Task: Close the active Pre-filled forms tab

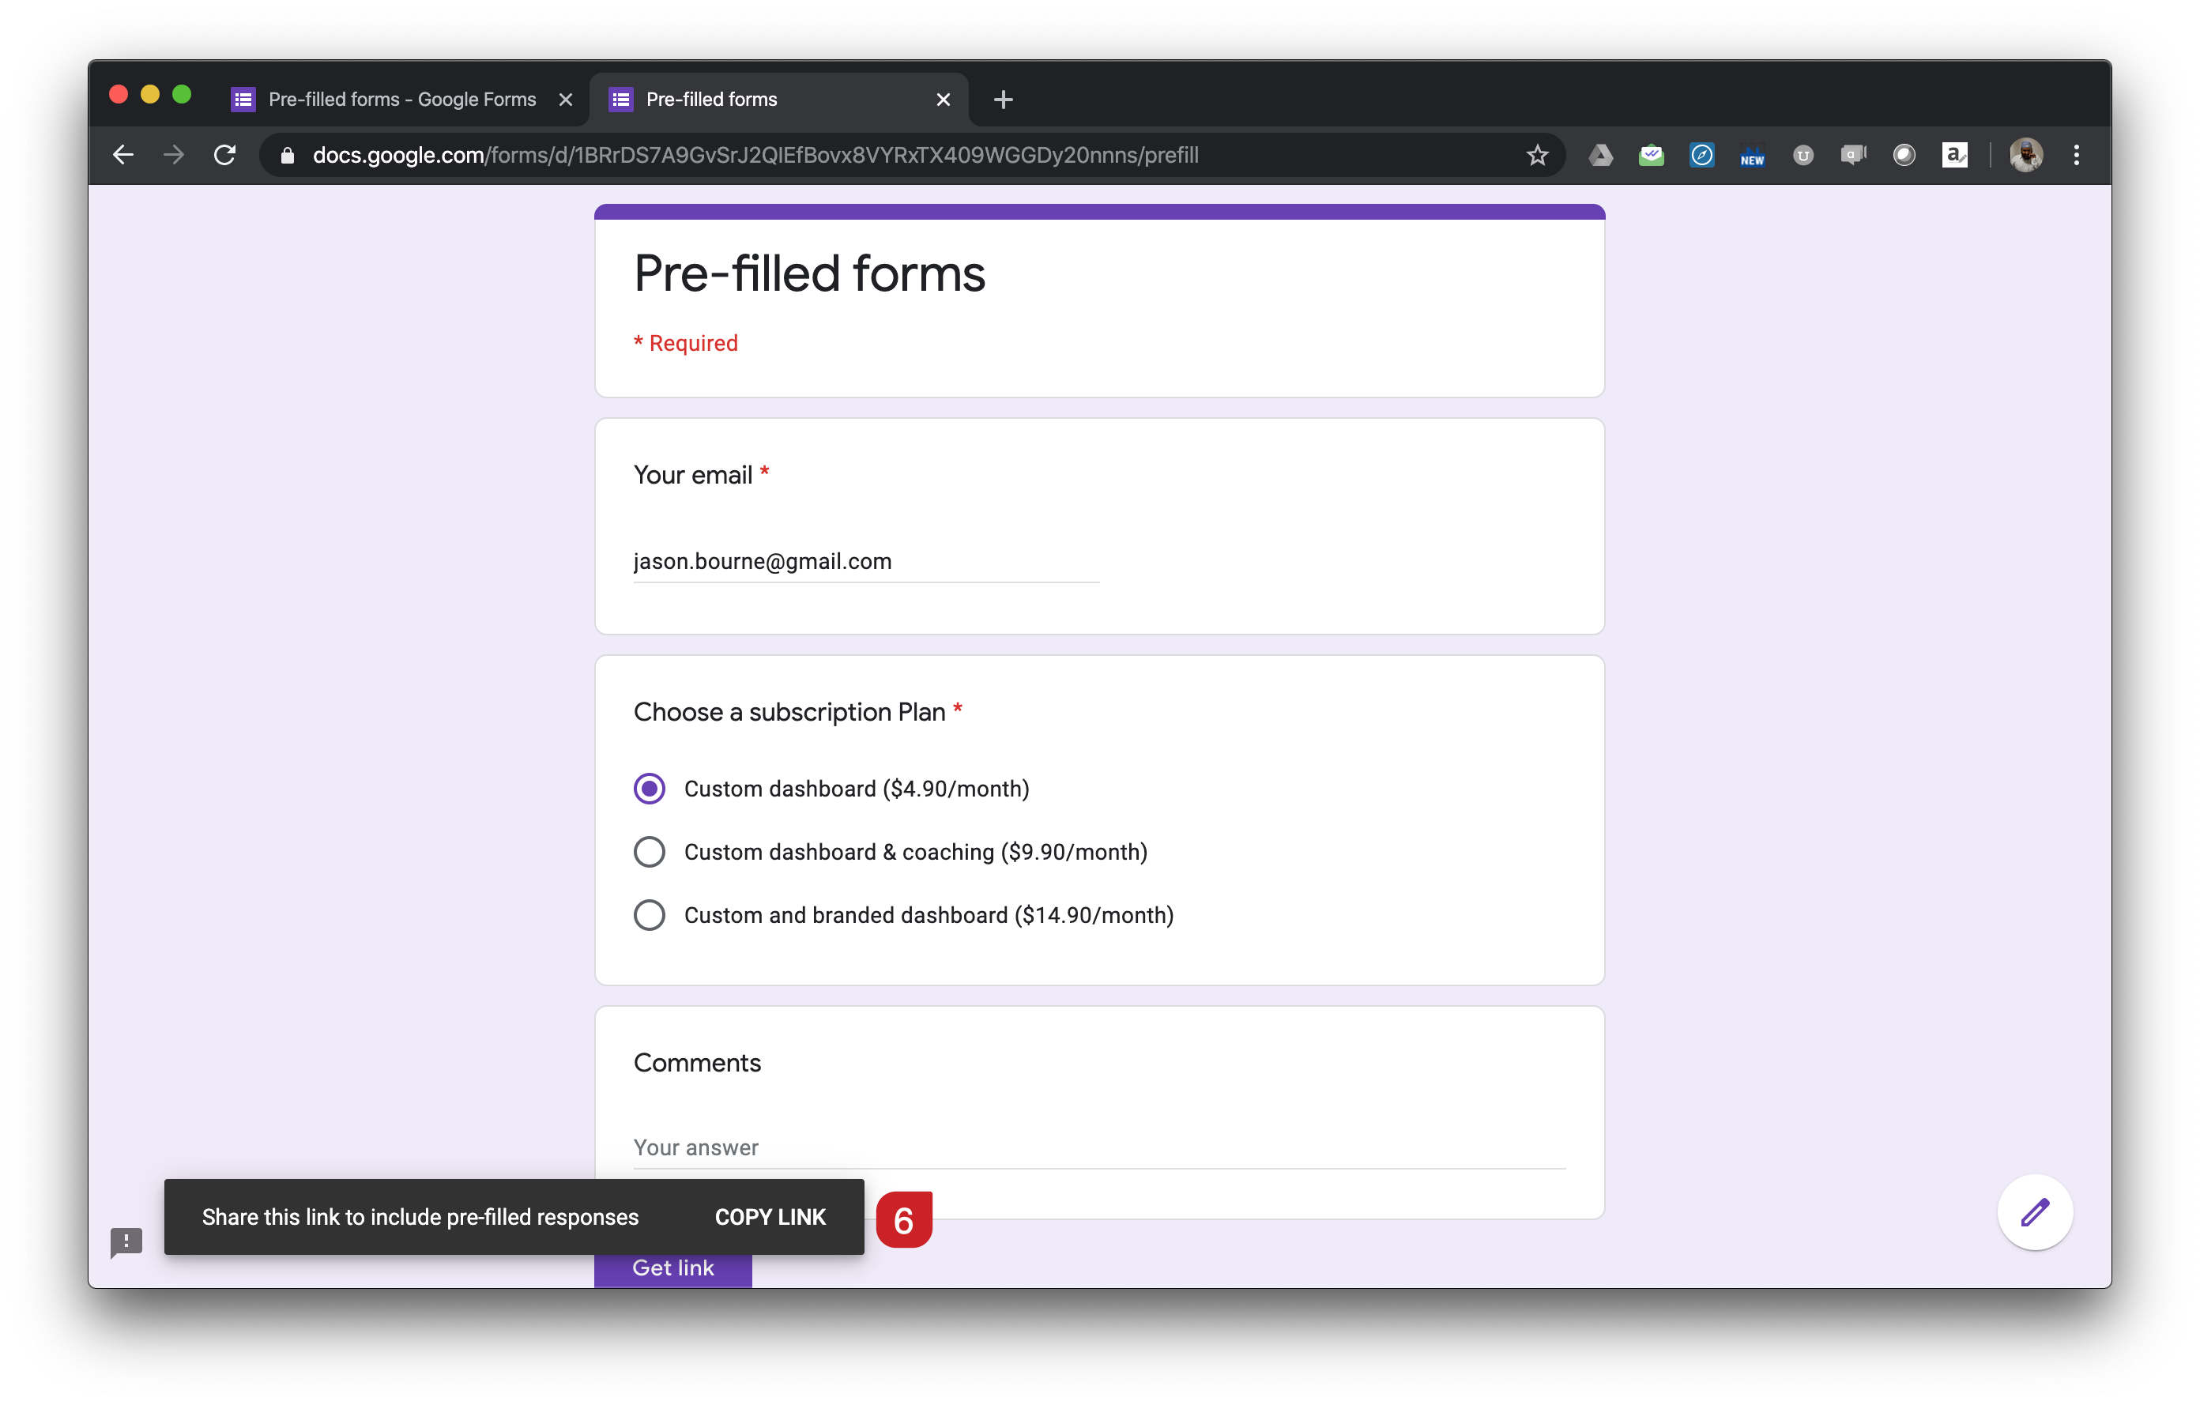Action: (x=943, y=100)
